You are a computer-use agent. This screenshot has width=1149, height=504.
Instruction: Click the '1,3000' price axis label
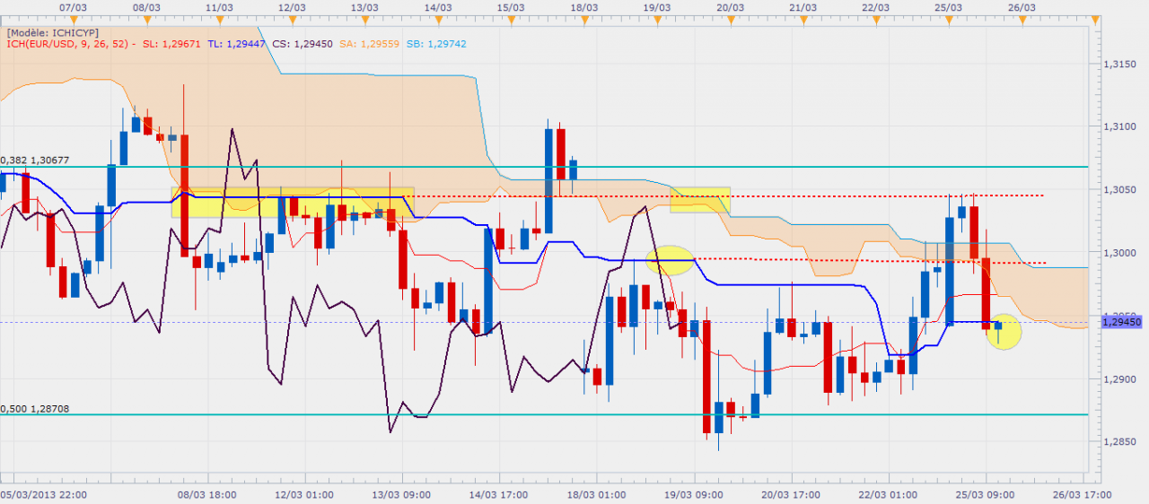[1119, 253]
